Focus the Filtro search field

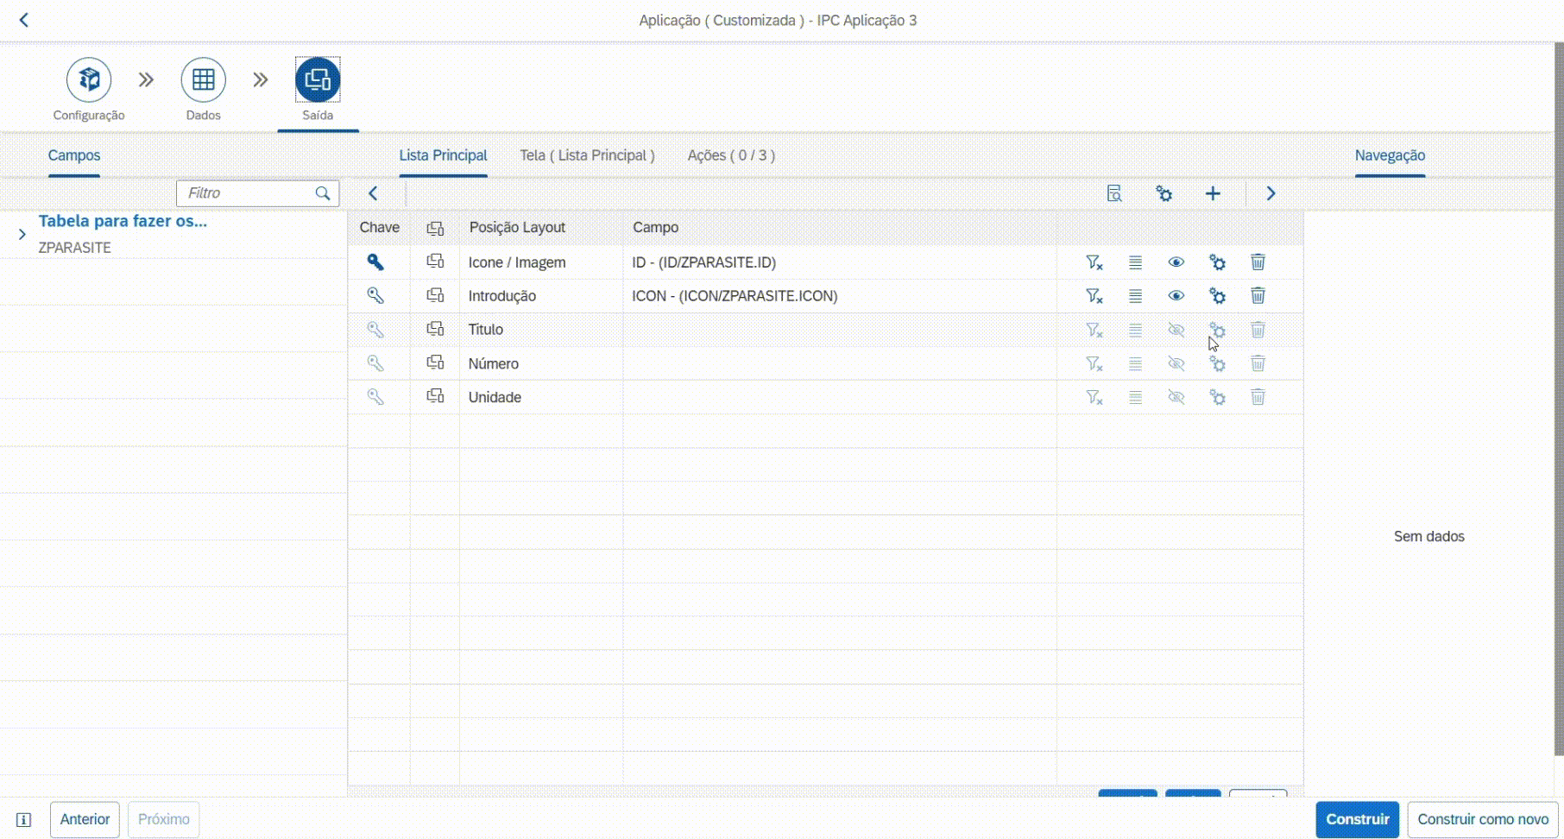coord(249,193)
